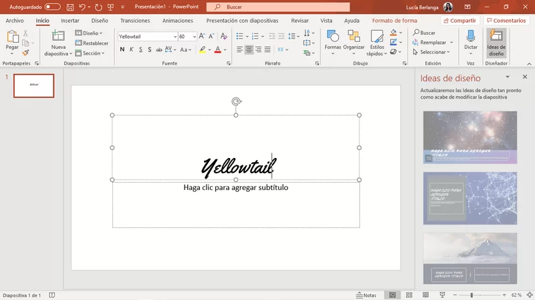Open Comentarios button
Screen dimensions: 535x300
click(x=506, y=21)
